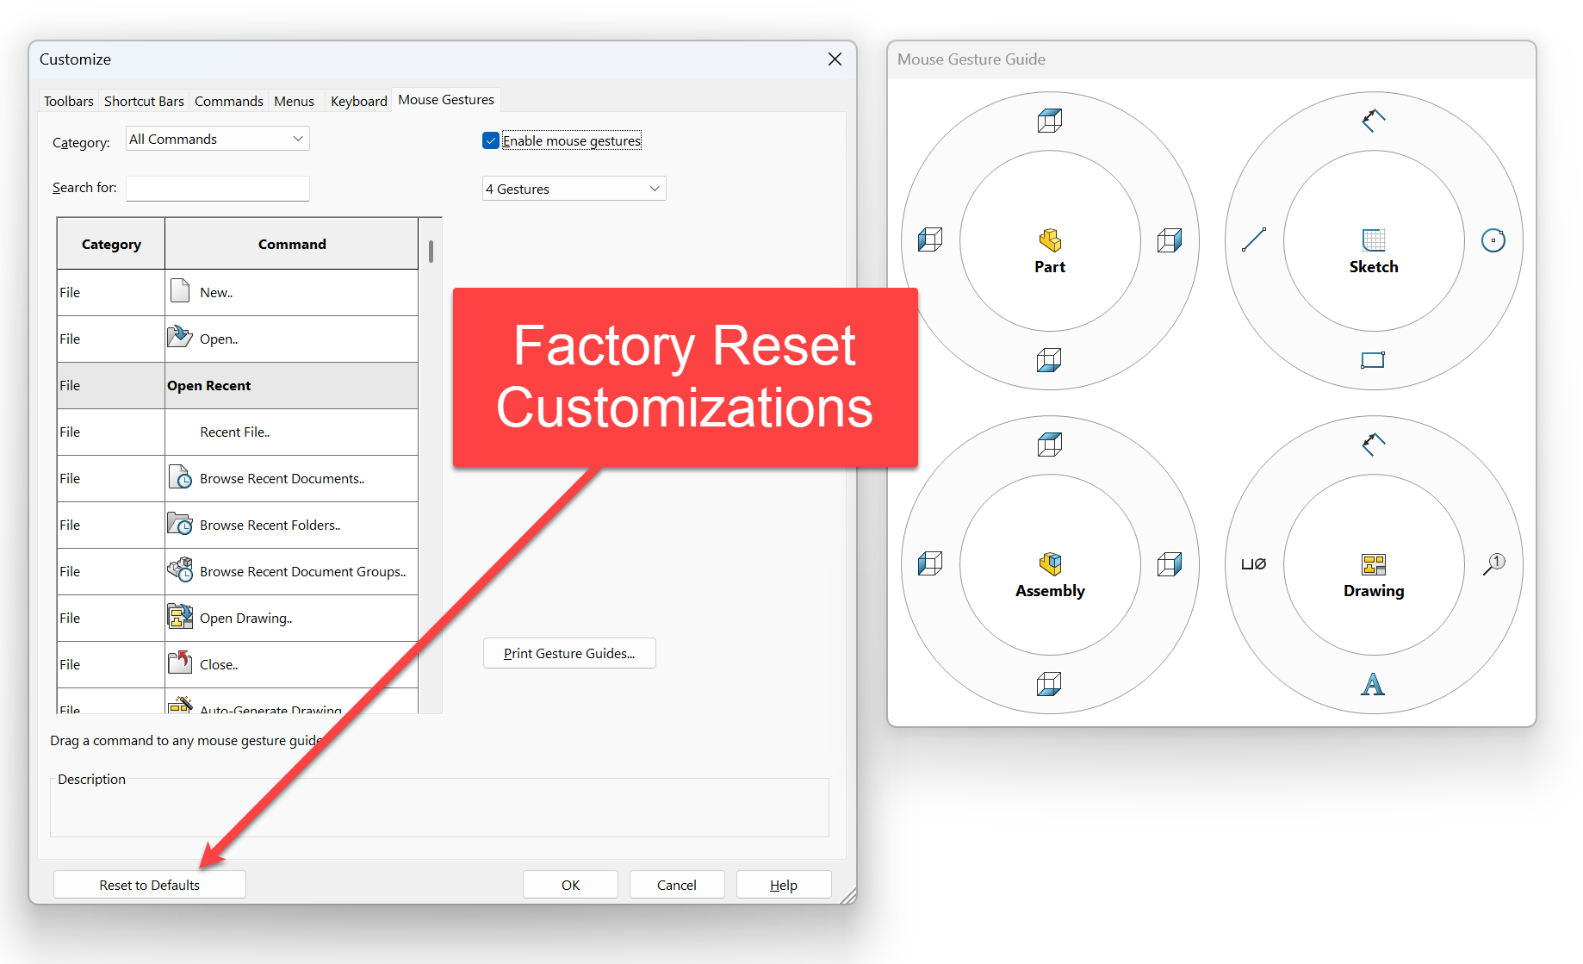Click the Sketch grid icon in guide center

click(1374, 239)
